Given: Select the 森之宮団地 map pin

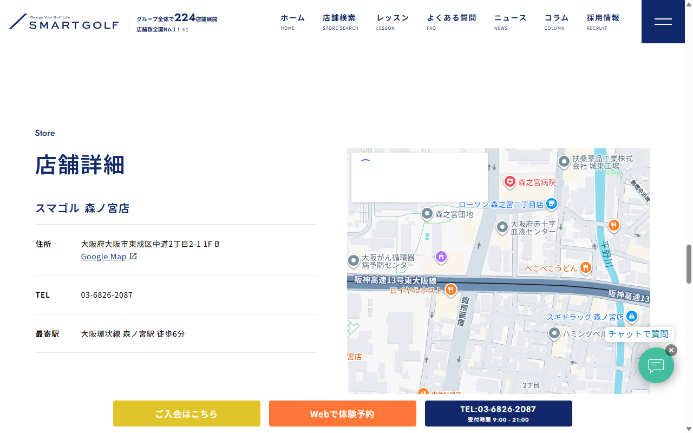Looking at the screenshot, I should pyautogui.click(x=427, y=214).
